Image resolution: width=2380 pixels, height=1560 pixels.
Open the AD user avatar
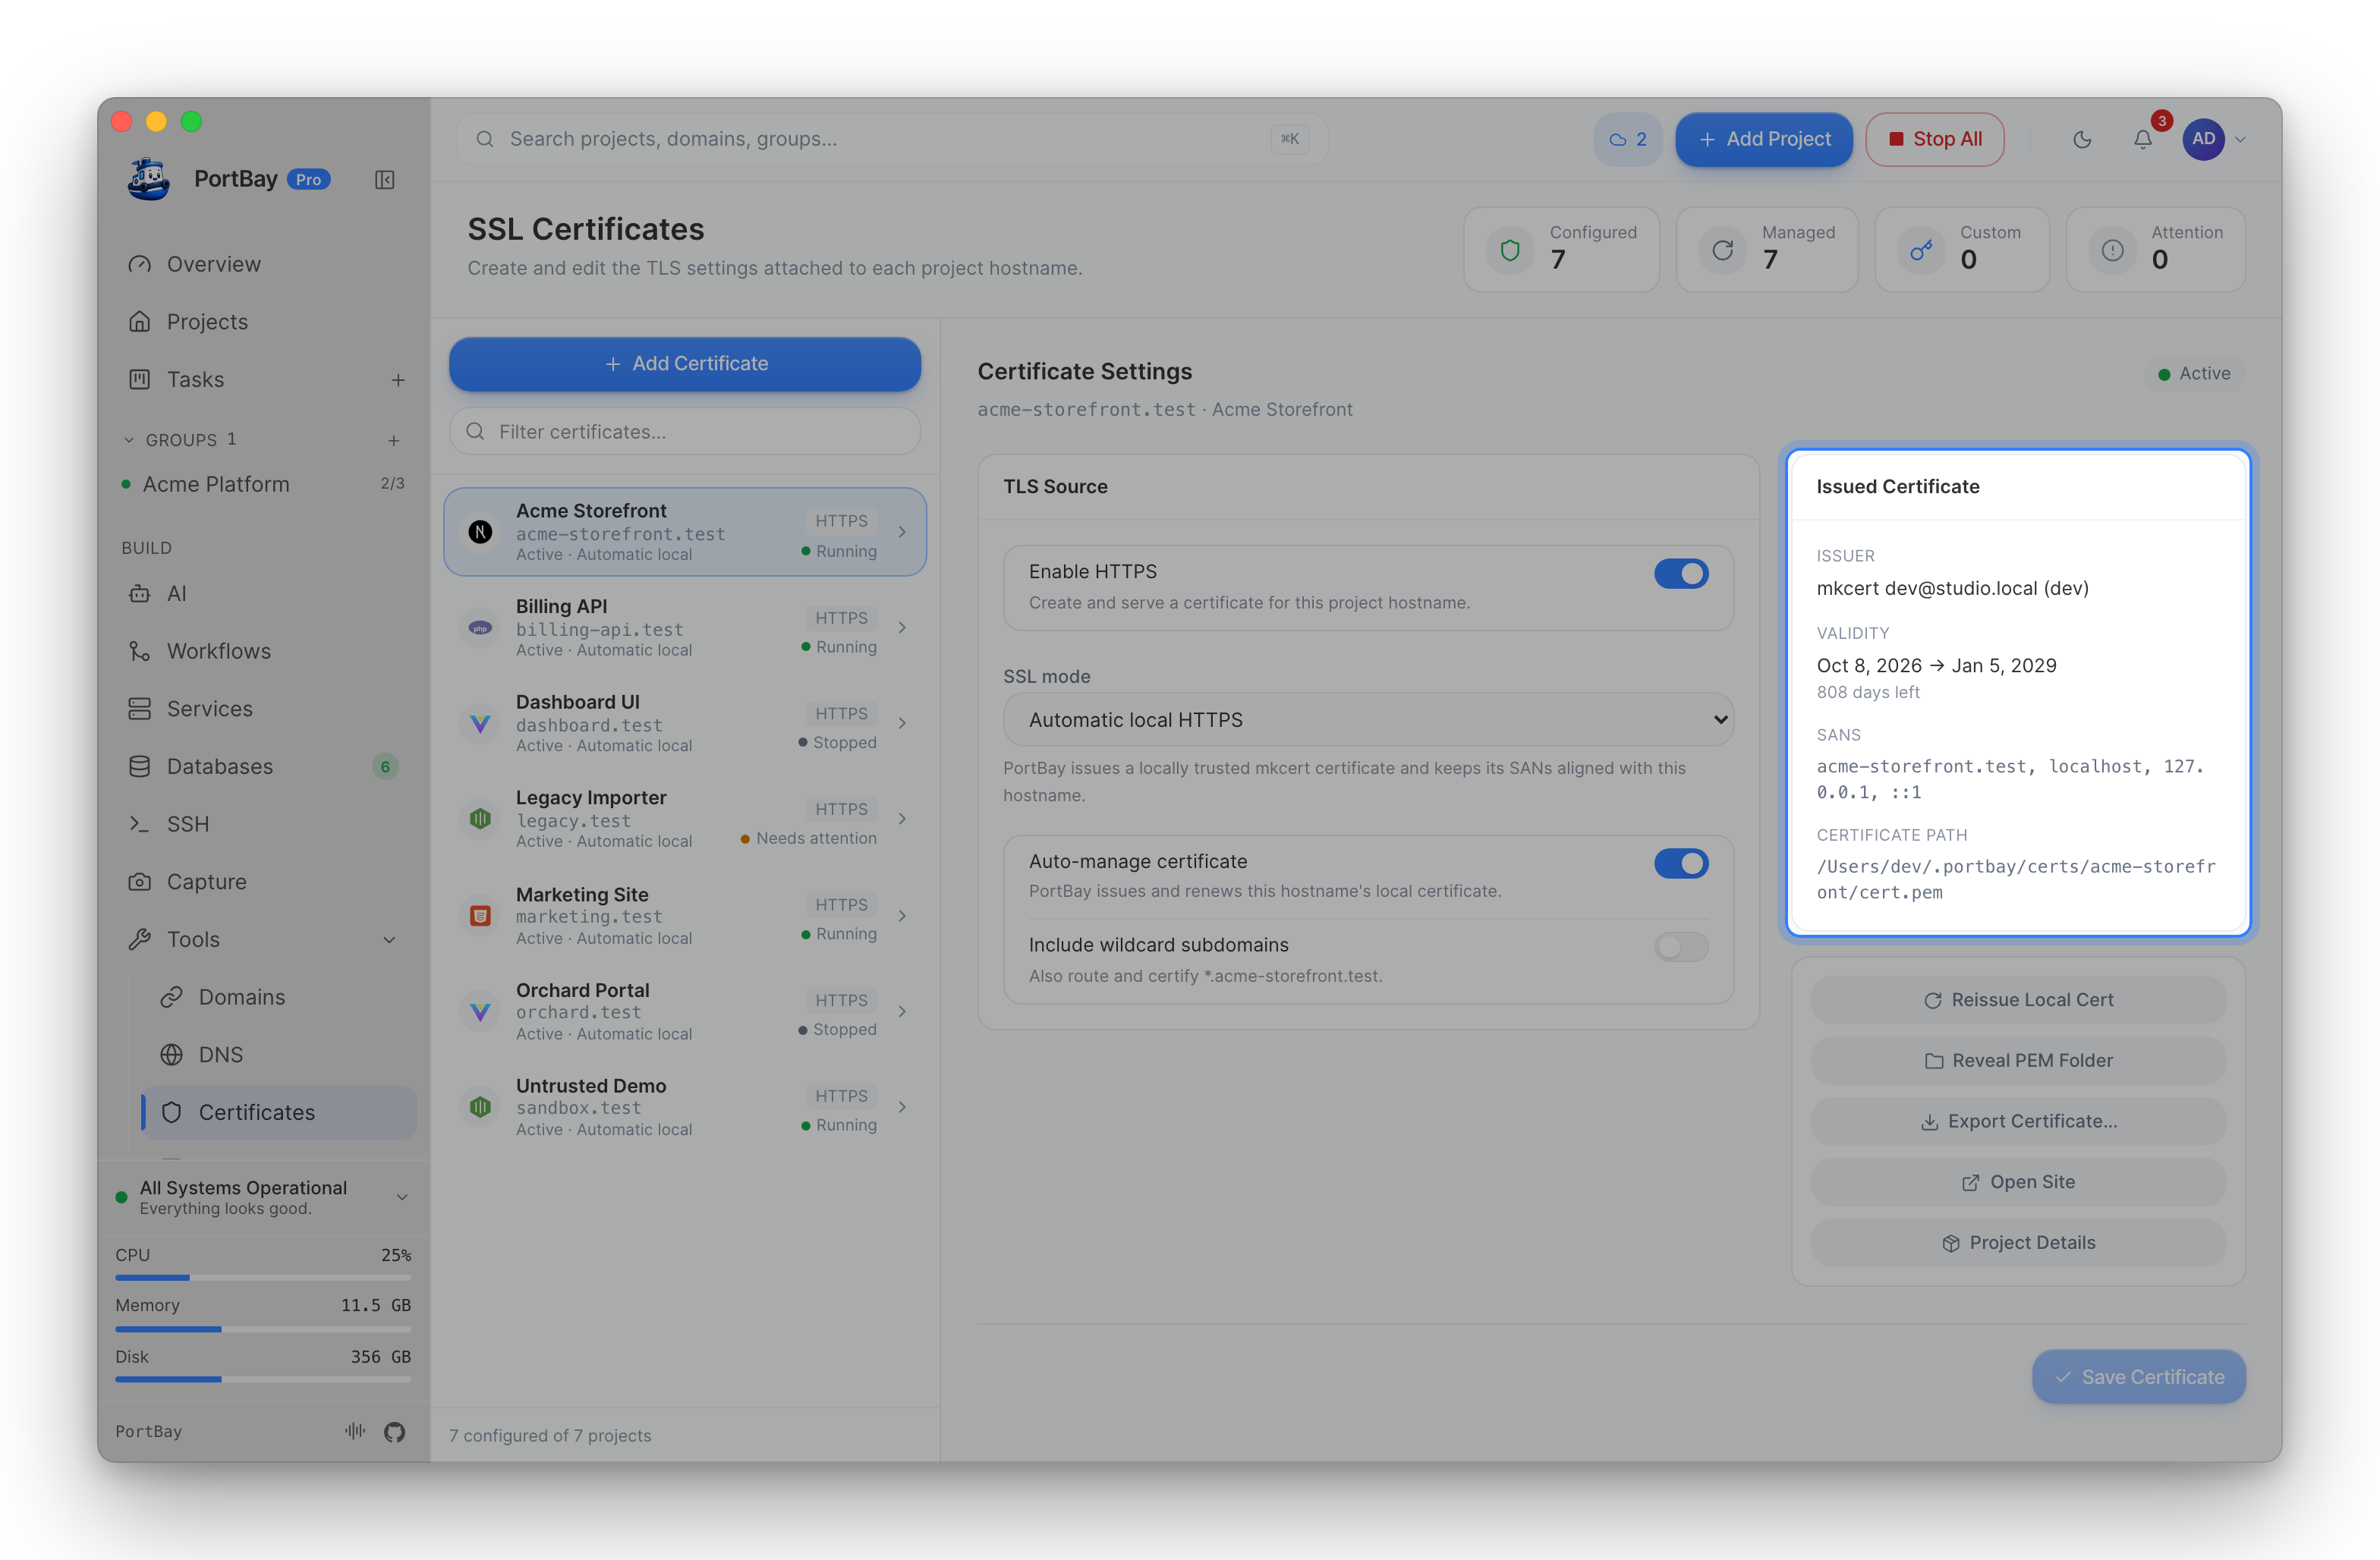(2204, 139)
